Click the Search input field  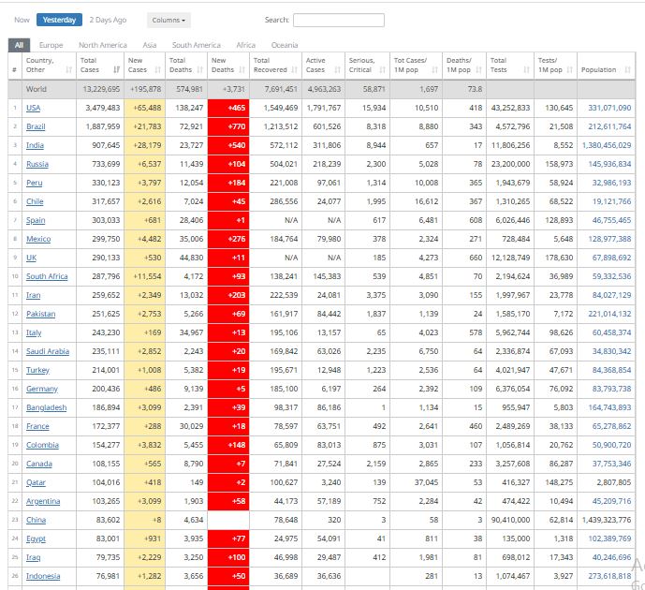[x=338, y=20]
